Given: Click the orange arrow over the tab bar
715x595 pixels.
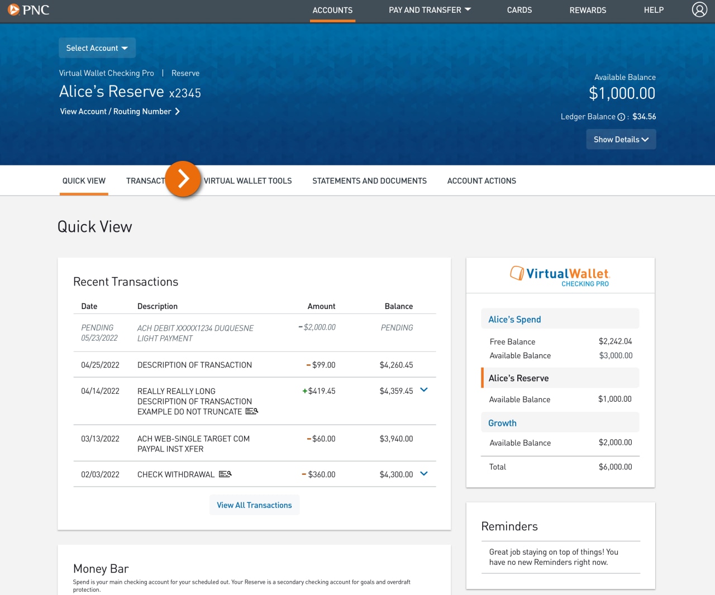Looking at the screenshot, I should [x=183, y=179].
